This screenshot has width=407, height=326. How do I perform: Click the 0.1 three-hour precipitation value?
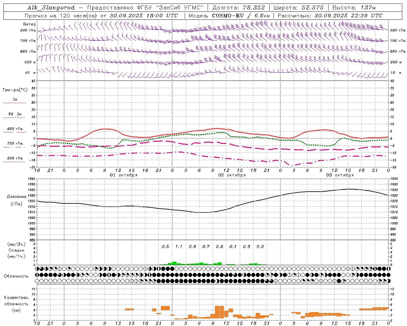pyautogui.click(x=233, y=246)
